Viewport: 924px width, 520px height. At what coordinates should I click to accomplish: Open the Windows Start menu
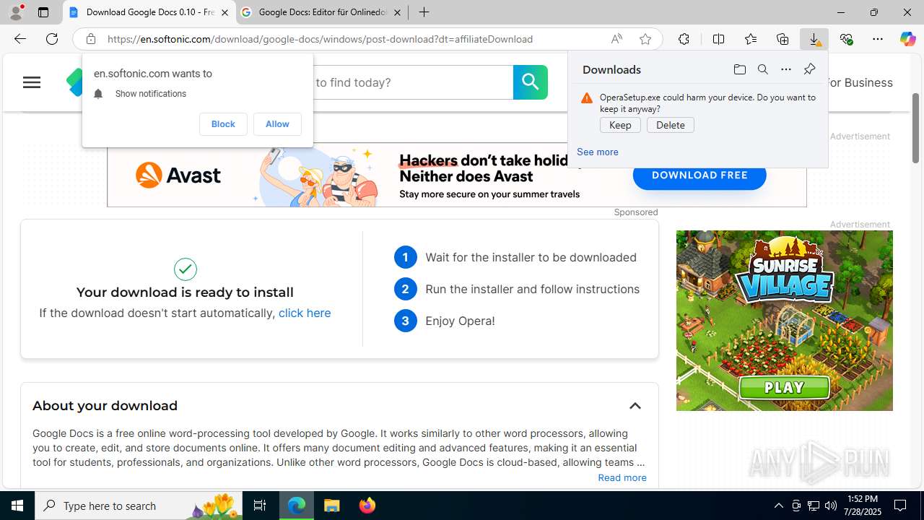point(17,506)
